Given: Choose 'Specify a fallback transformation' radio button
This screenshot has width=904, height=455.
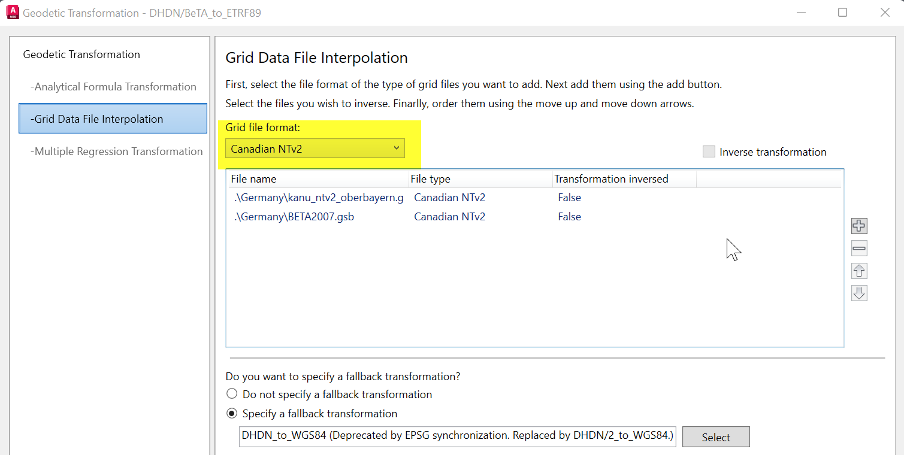Looking at the screenshot, I should [232, 414].
